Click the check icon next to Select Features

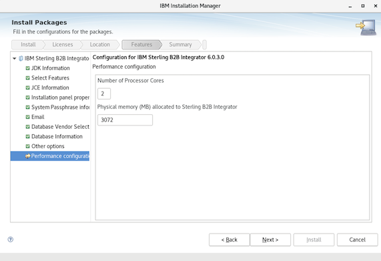click(28, 78)
